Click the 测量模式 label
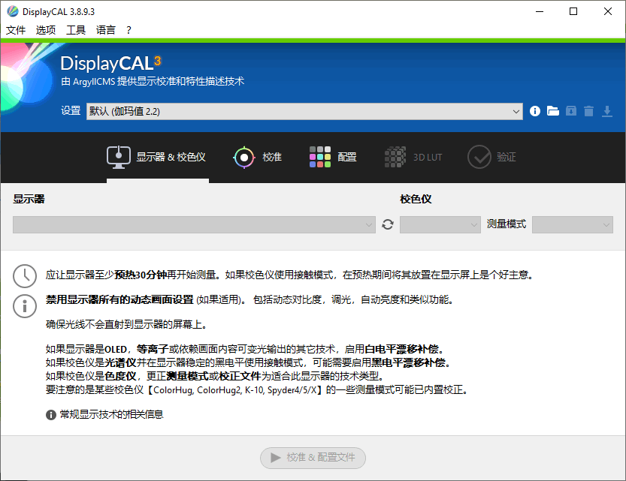 click(507, 224)
